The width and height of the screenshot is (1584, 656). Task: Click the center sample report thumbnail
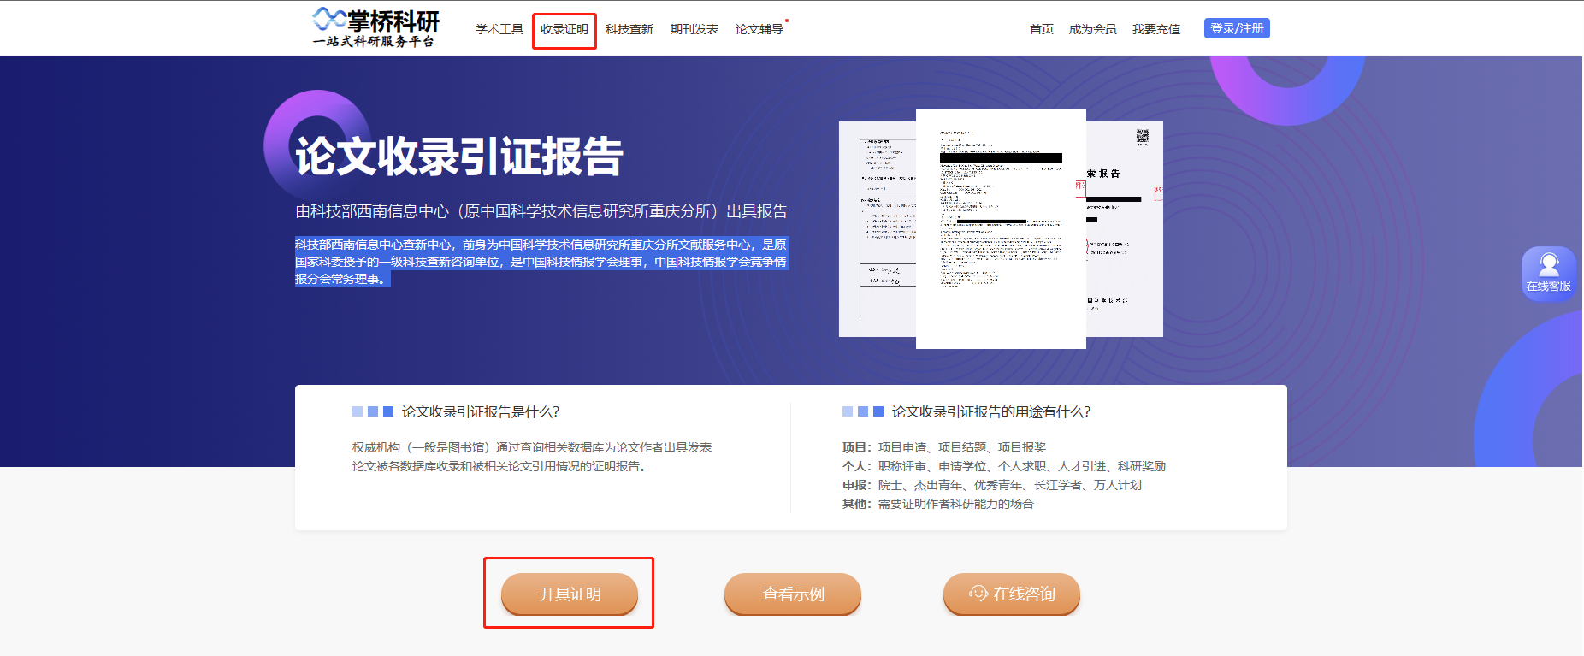coord(1001,229)
